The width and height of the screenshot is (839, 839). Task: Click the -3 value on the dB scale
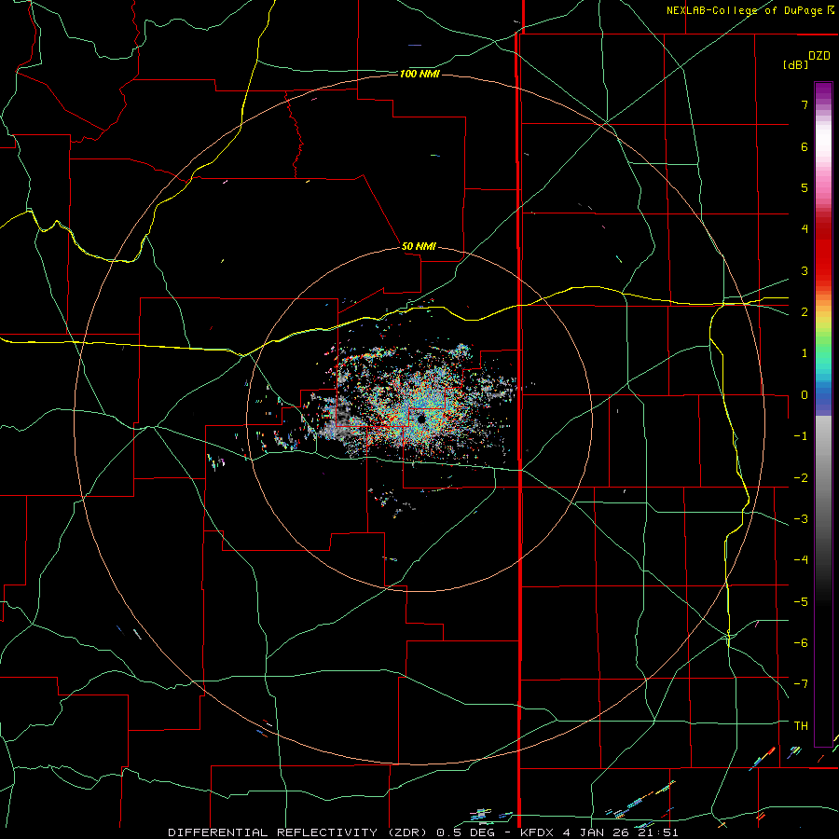[801, 519]
